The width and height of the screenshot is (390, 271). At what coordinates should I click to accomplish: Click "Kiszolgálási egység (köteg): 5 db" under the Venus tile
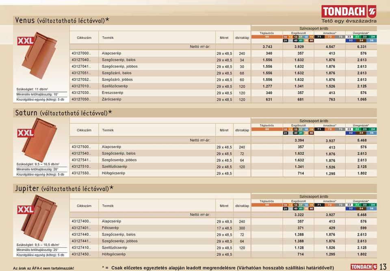tap(40, 100)
